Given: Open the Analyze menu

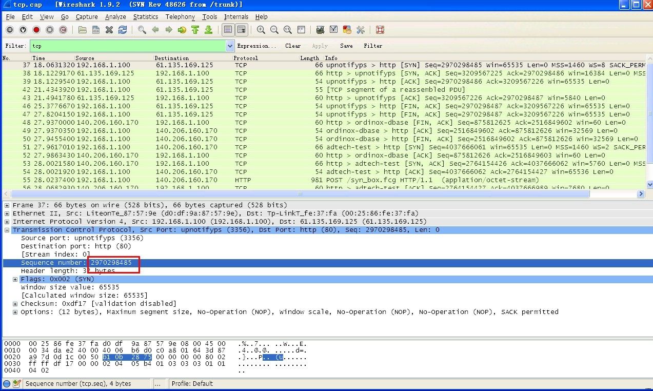Looking at the screenshot, I should pyautogui.click(x=115, y=17).
